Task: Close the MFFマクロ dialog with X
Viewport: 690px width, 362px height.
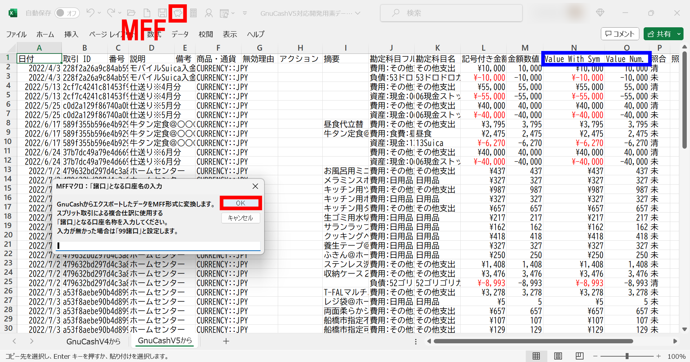Action: pyautogui.click(x=255, y=186)
